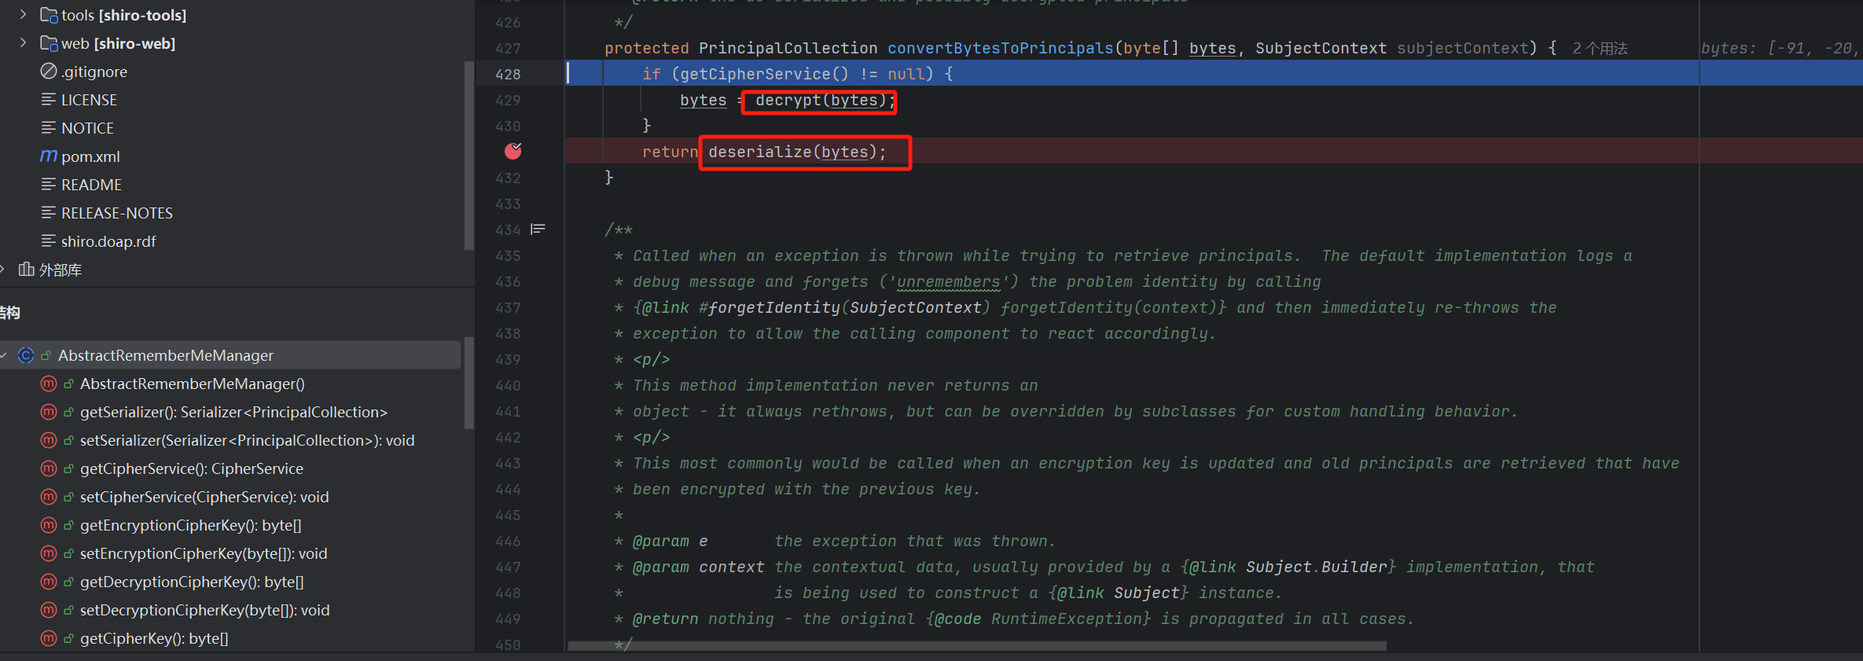Toggle rendered view for the Javadoc comment
The width and height of the screenshot is (1863, 661).
coord(538,230)
